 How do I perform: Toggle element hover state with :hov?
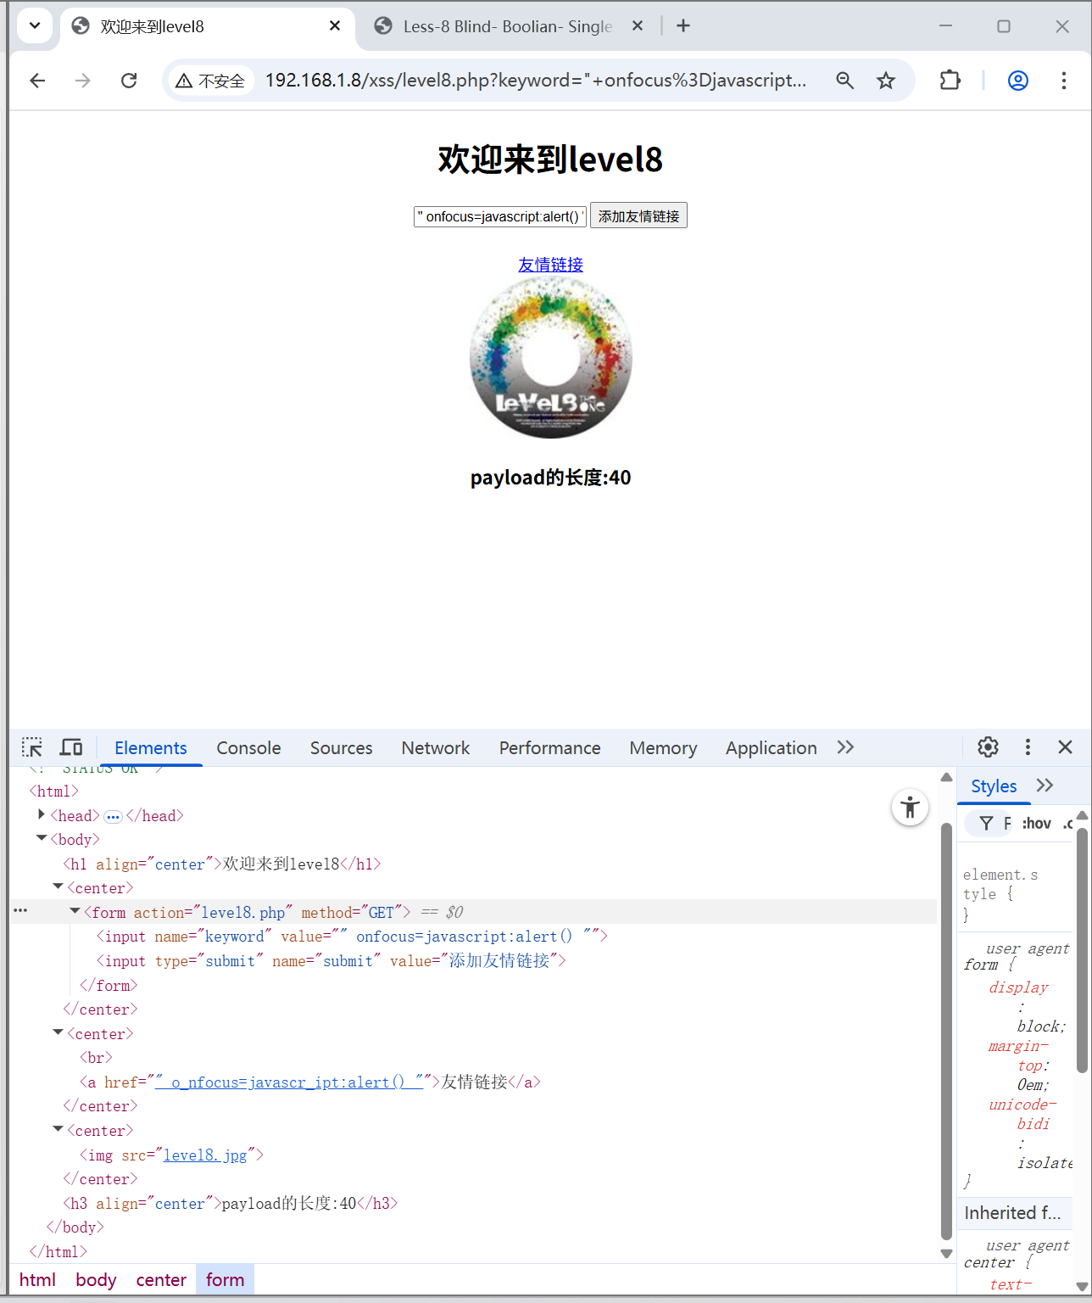click(1036, 822)
